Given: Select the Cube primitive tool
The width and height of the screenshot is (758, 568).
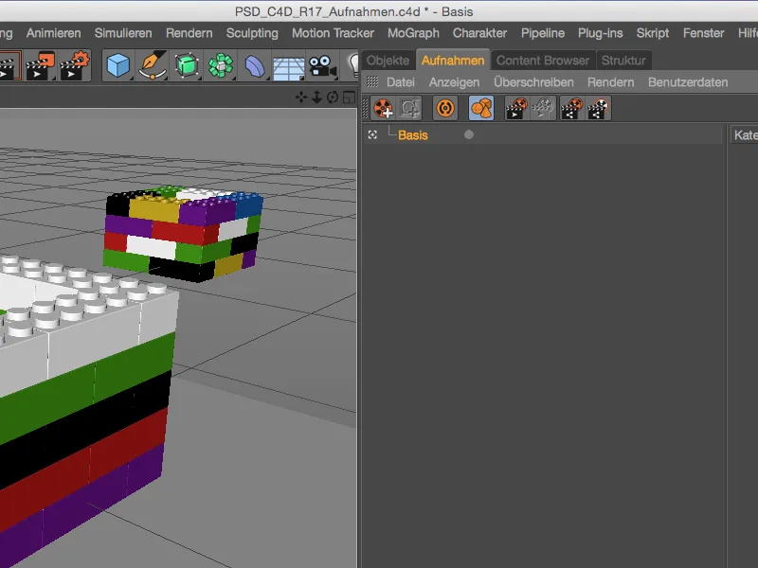Looking at the screenshot, I should tap(116, 67).
